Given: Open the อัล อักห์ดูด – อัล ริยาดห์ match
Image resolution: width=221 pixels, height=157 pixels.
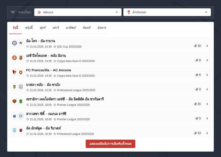Looking at the screenshot, I should [44, 128].
